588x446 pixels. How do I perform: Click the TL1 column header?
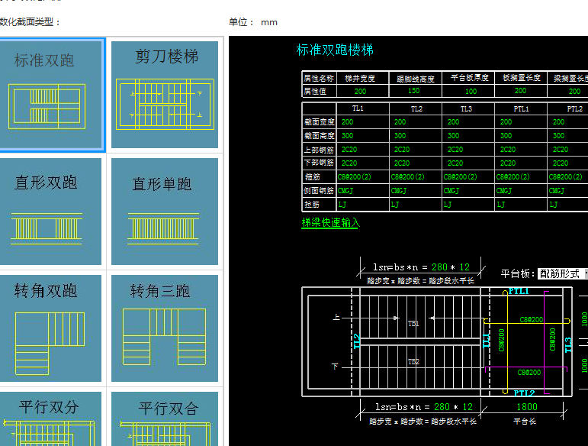[x=358, y=108]
